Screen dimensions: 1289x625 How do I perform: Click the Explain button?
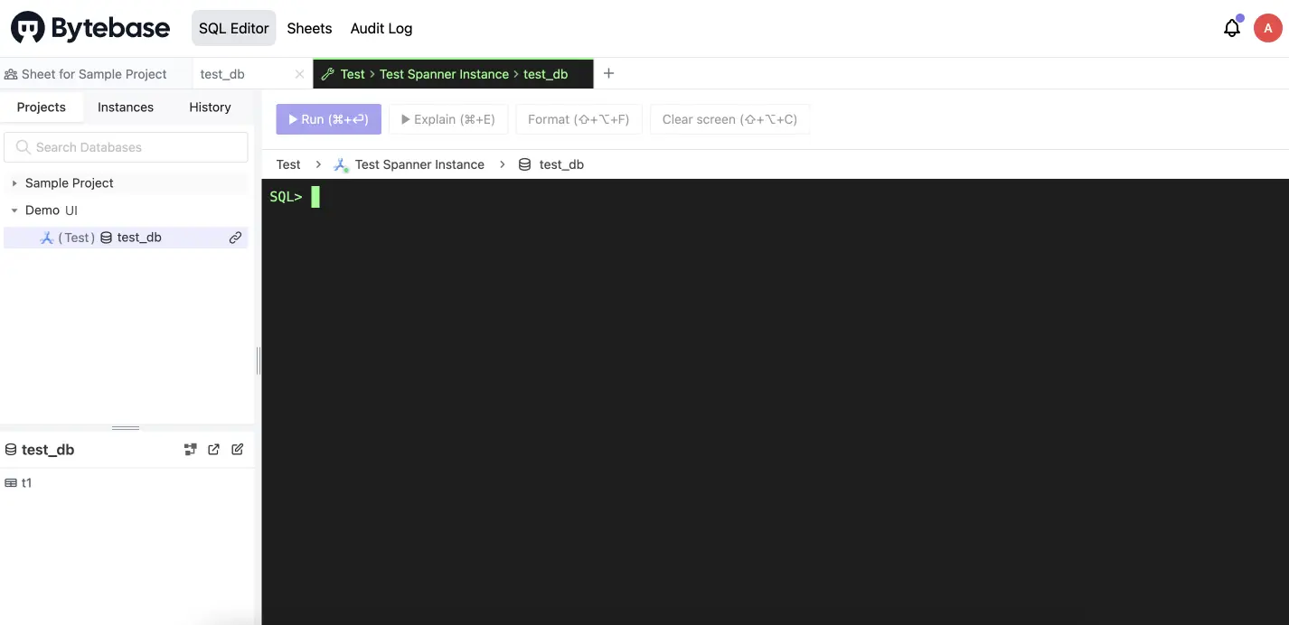tap(448, 119)
